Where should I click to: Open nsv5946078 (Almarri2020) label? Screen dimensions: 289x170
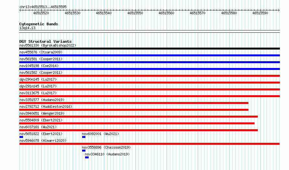point(43,141)
